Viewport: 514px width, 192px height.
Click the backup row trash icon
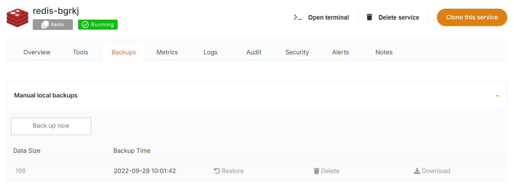pyautogui.click(x=316, y=171)
